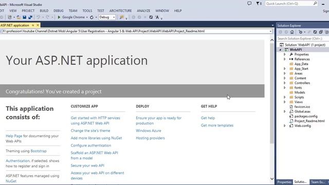329x185 pixels.
Task: Click the toolbar sync arrows icon
Action: 151,17
